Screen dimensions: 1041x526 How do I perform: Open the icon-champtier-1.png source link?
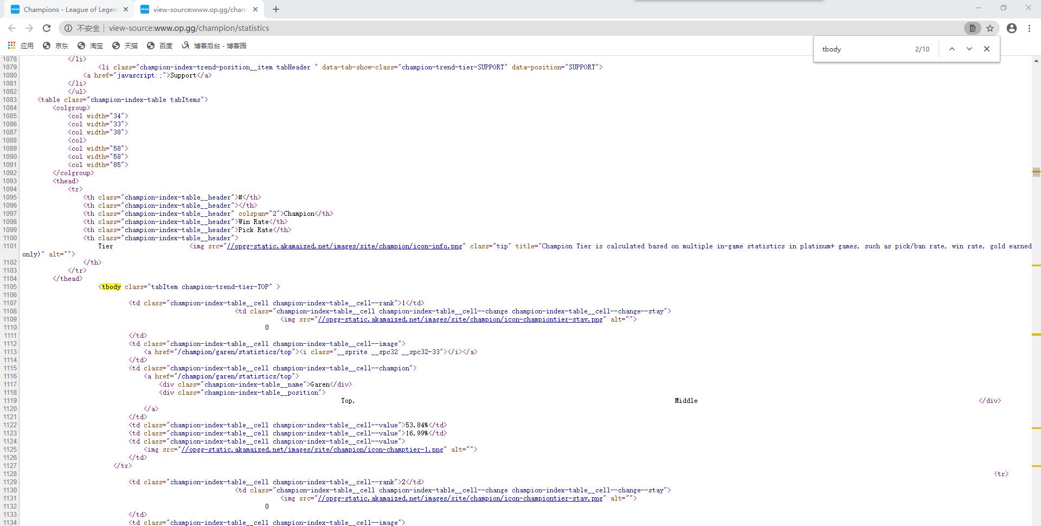(312, 450)
